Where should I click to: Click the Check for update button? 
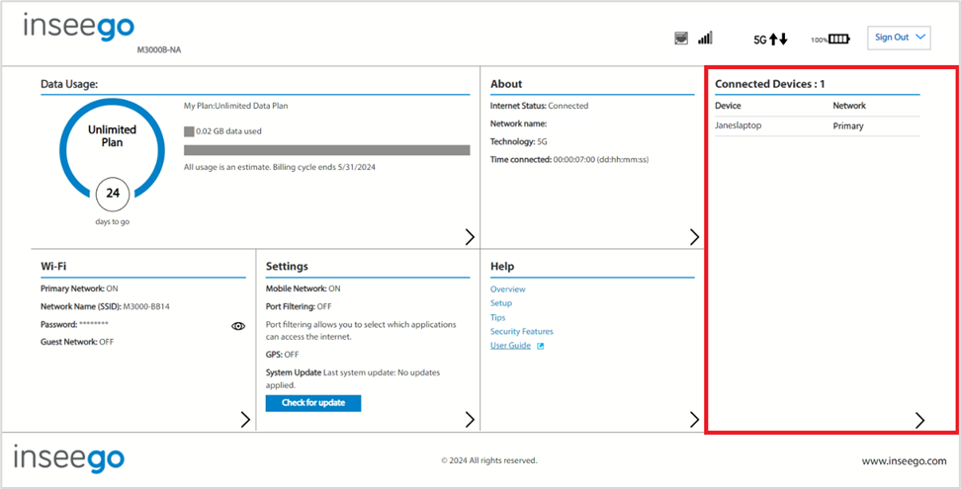[x=313, y=403]
